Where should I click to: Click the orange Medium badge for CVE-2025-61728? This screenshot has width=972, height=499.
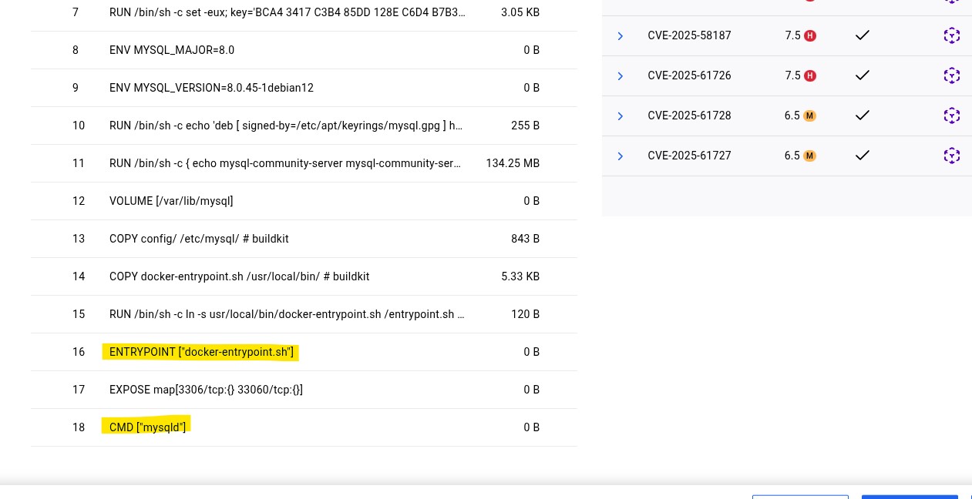pos(809,116)
